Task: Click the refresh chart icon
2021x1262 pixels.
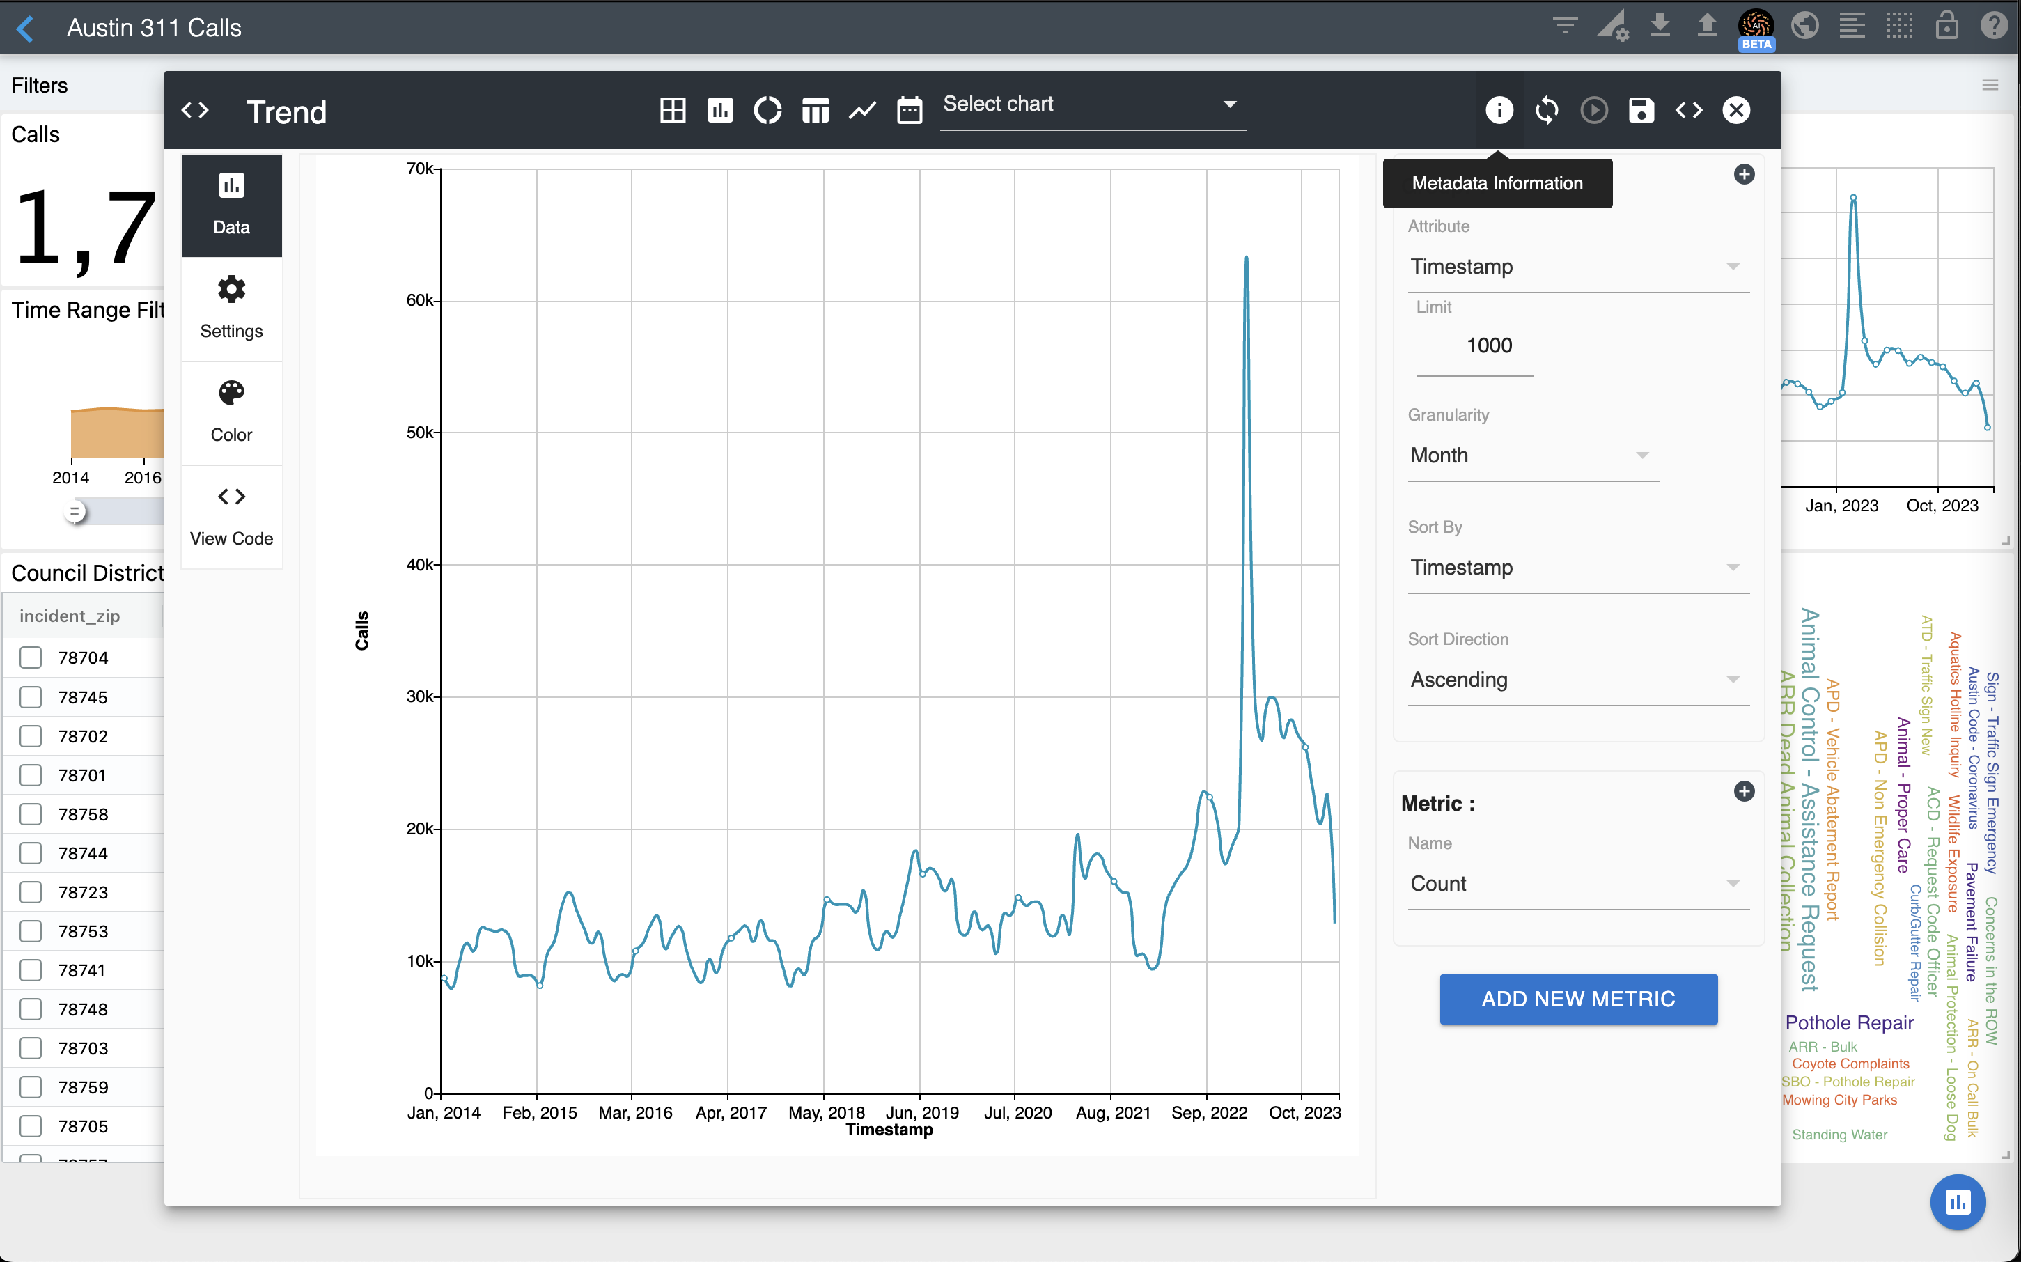Action: (x=1546, y=110)
